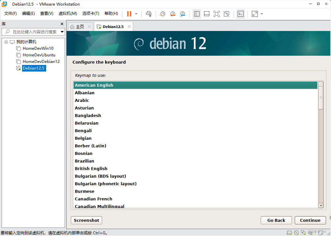Pause the running virtual machine
331x236 pixels.
tap(129, 14)
